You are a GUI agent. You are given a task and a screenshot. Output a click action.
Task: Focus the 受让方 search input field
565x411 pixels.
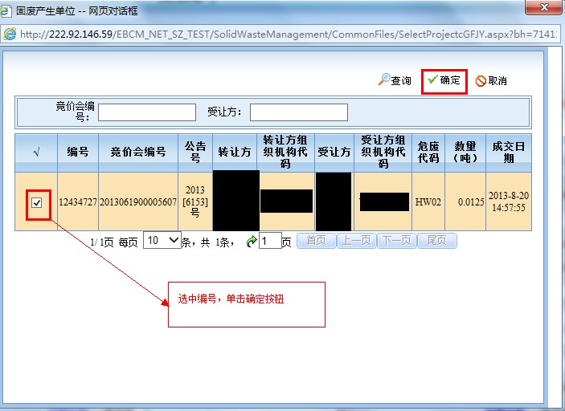coord(298,112)
